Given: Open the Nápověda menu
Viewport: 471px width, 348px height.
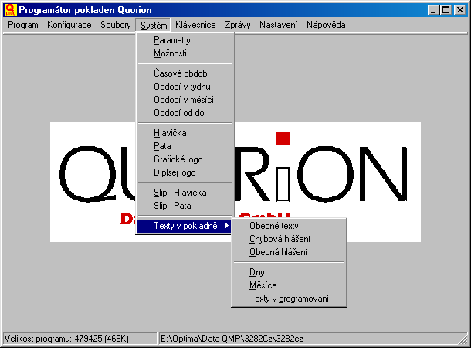Looking at the screenshot, I should click(326, 25).
